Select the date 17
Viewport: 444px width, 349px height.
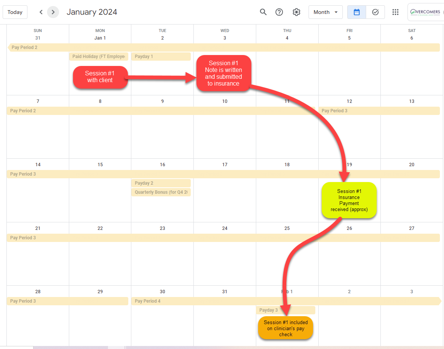click(x=225, y=165)
